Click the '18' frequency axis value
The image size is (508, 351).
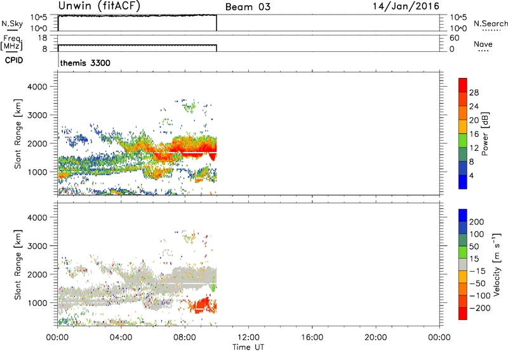(43, 38)
